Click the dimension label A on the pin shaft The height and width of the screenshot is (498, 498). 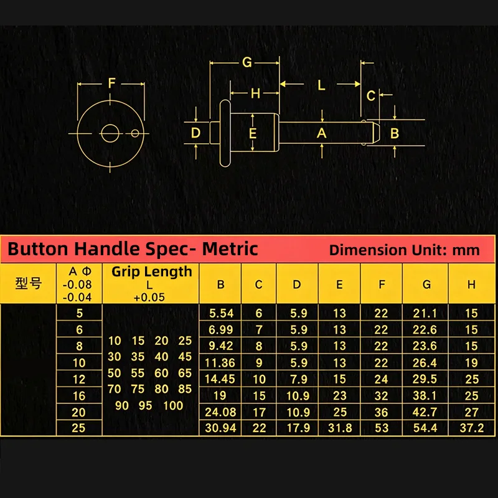click(321, 133)
